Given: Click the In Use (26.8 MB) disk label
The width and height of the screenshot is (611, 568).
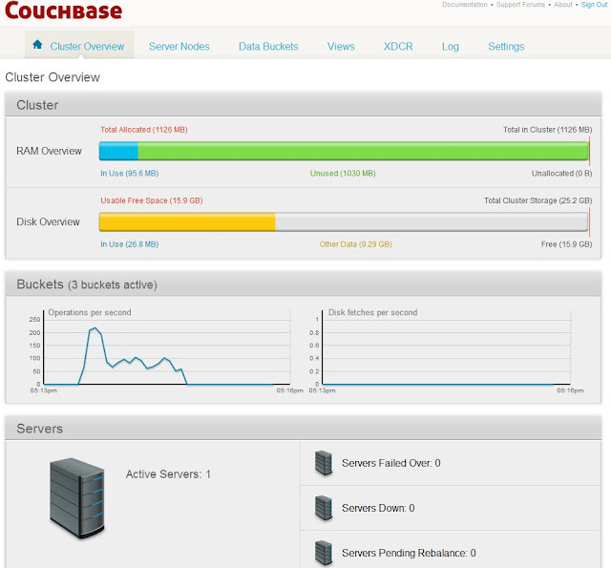Looking at the screenshot, I should pos(130,244).
